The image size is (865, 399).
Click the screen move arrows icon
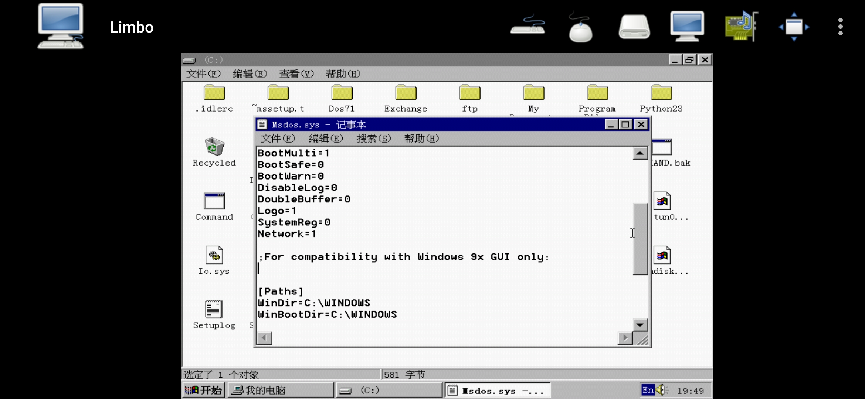click(x=794, y=27)
